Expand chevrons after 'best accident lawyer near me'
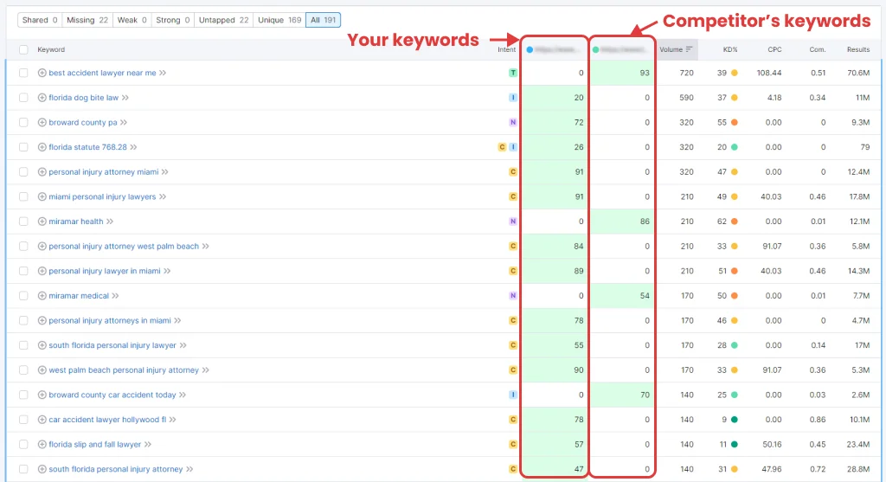This screenshot has width=886, height=482. tap(163, 73)
